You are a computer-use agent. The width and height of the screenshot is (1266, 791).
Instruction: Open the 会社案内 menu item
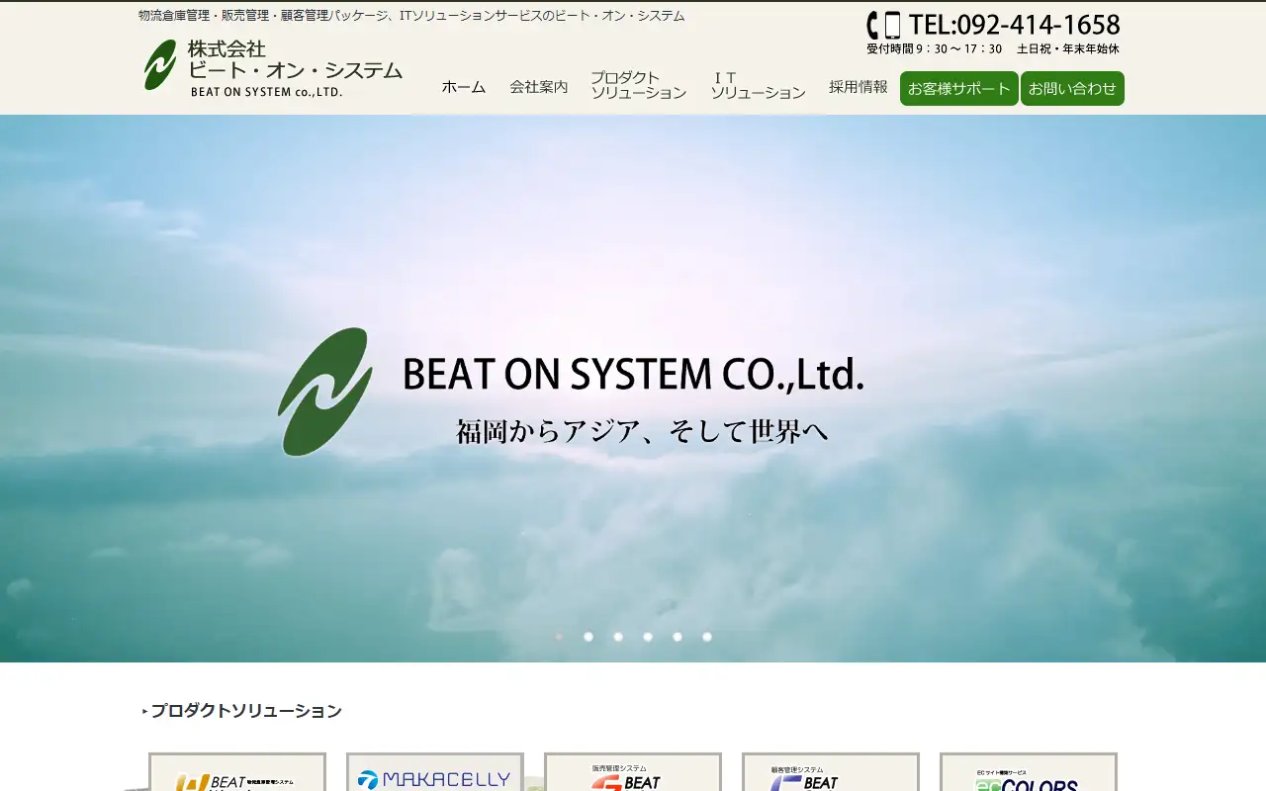tap(539, 87)
